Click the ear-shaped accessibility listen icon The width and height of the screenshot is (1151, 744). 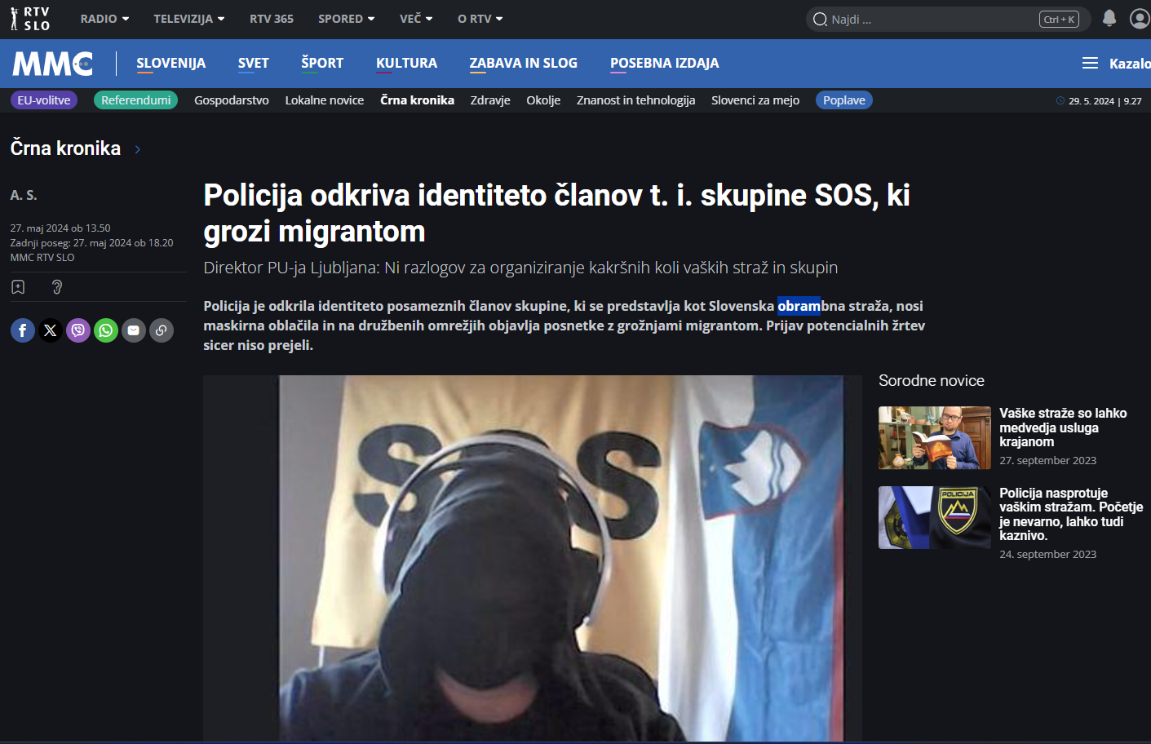pos(57,287)
